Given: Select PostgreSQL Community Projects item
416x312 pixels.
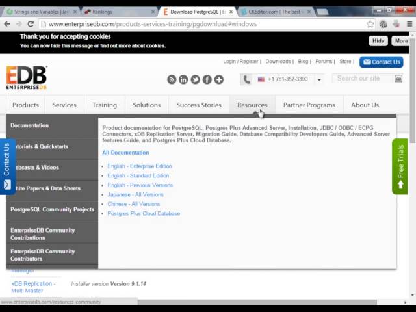Looking at the screenshot, I should (52, 209).
